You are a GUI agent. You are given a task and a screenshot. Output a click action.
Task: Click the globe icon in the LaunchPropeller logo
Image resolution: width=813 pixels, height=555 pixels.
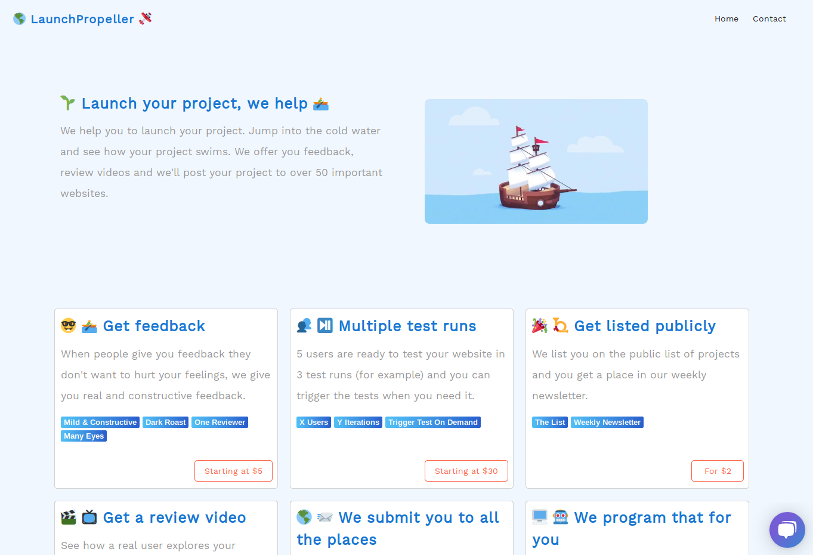[x=19, y=18]
